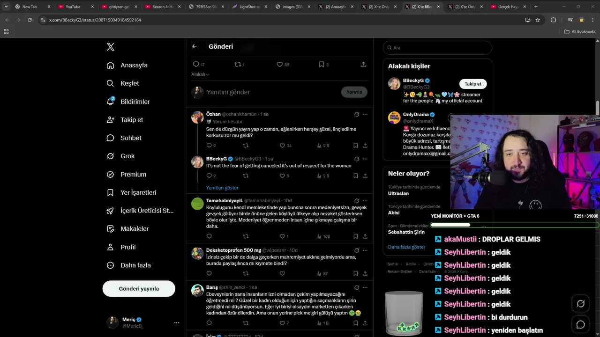
Task: Open the more options menu on Özhan's comment
Action: click(x=365, y=114)
